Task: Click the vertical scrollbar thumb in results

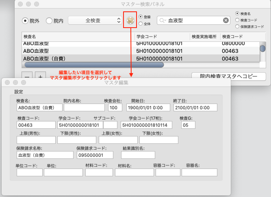Action: coord(262,48)
